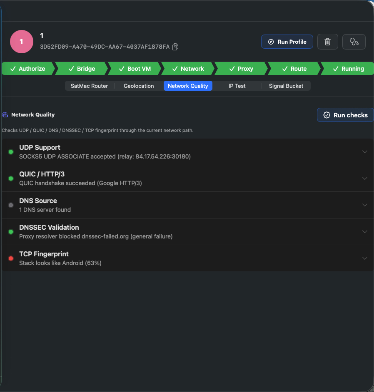
Task: Click the Run Profile button
Action: click(287, 42)
